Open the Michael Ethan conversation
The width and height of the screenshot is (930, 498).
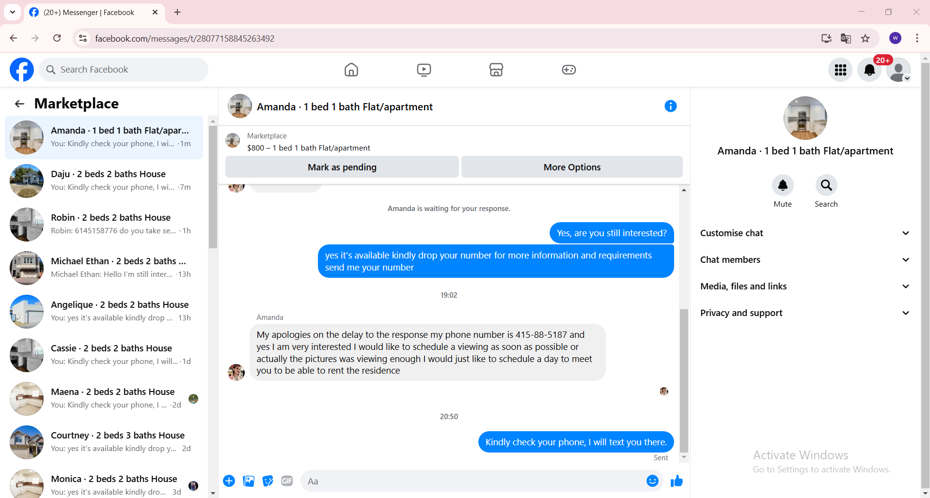coord(104,268)
